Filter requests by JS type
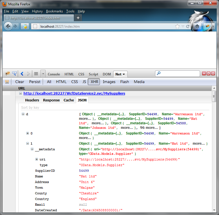Image resolution: width=219 pixels, height=215 pixels. 84,82
